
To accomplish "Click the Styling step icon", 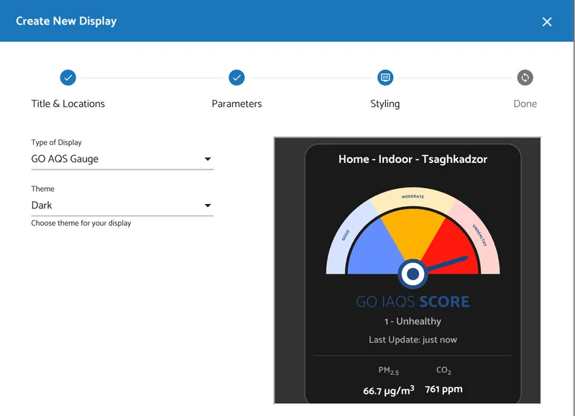I will coord(385,78).
